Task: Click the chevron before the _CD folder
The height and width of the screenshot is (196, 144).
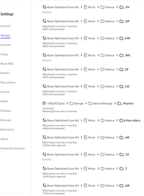Action: pos(117,86)
